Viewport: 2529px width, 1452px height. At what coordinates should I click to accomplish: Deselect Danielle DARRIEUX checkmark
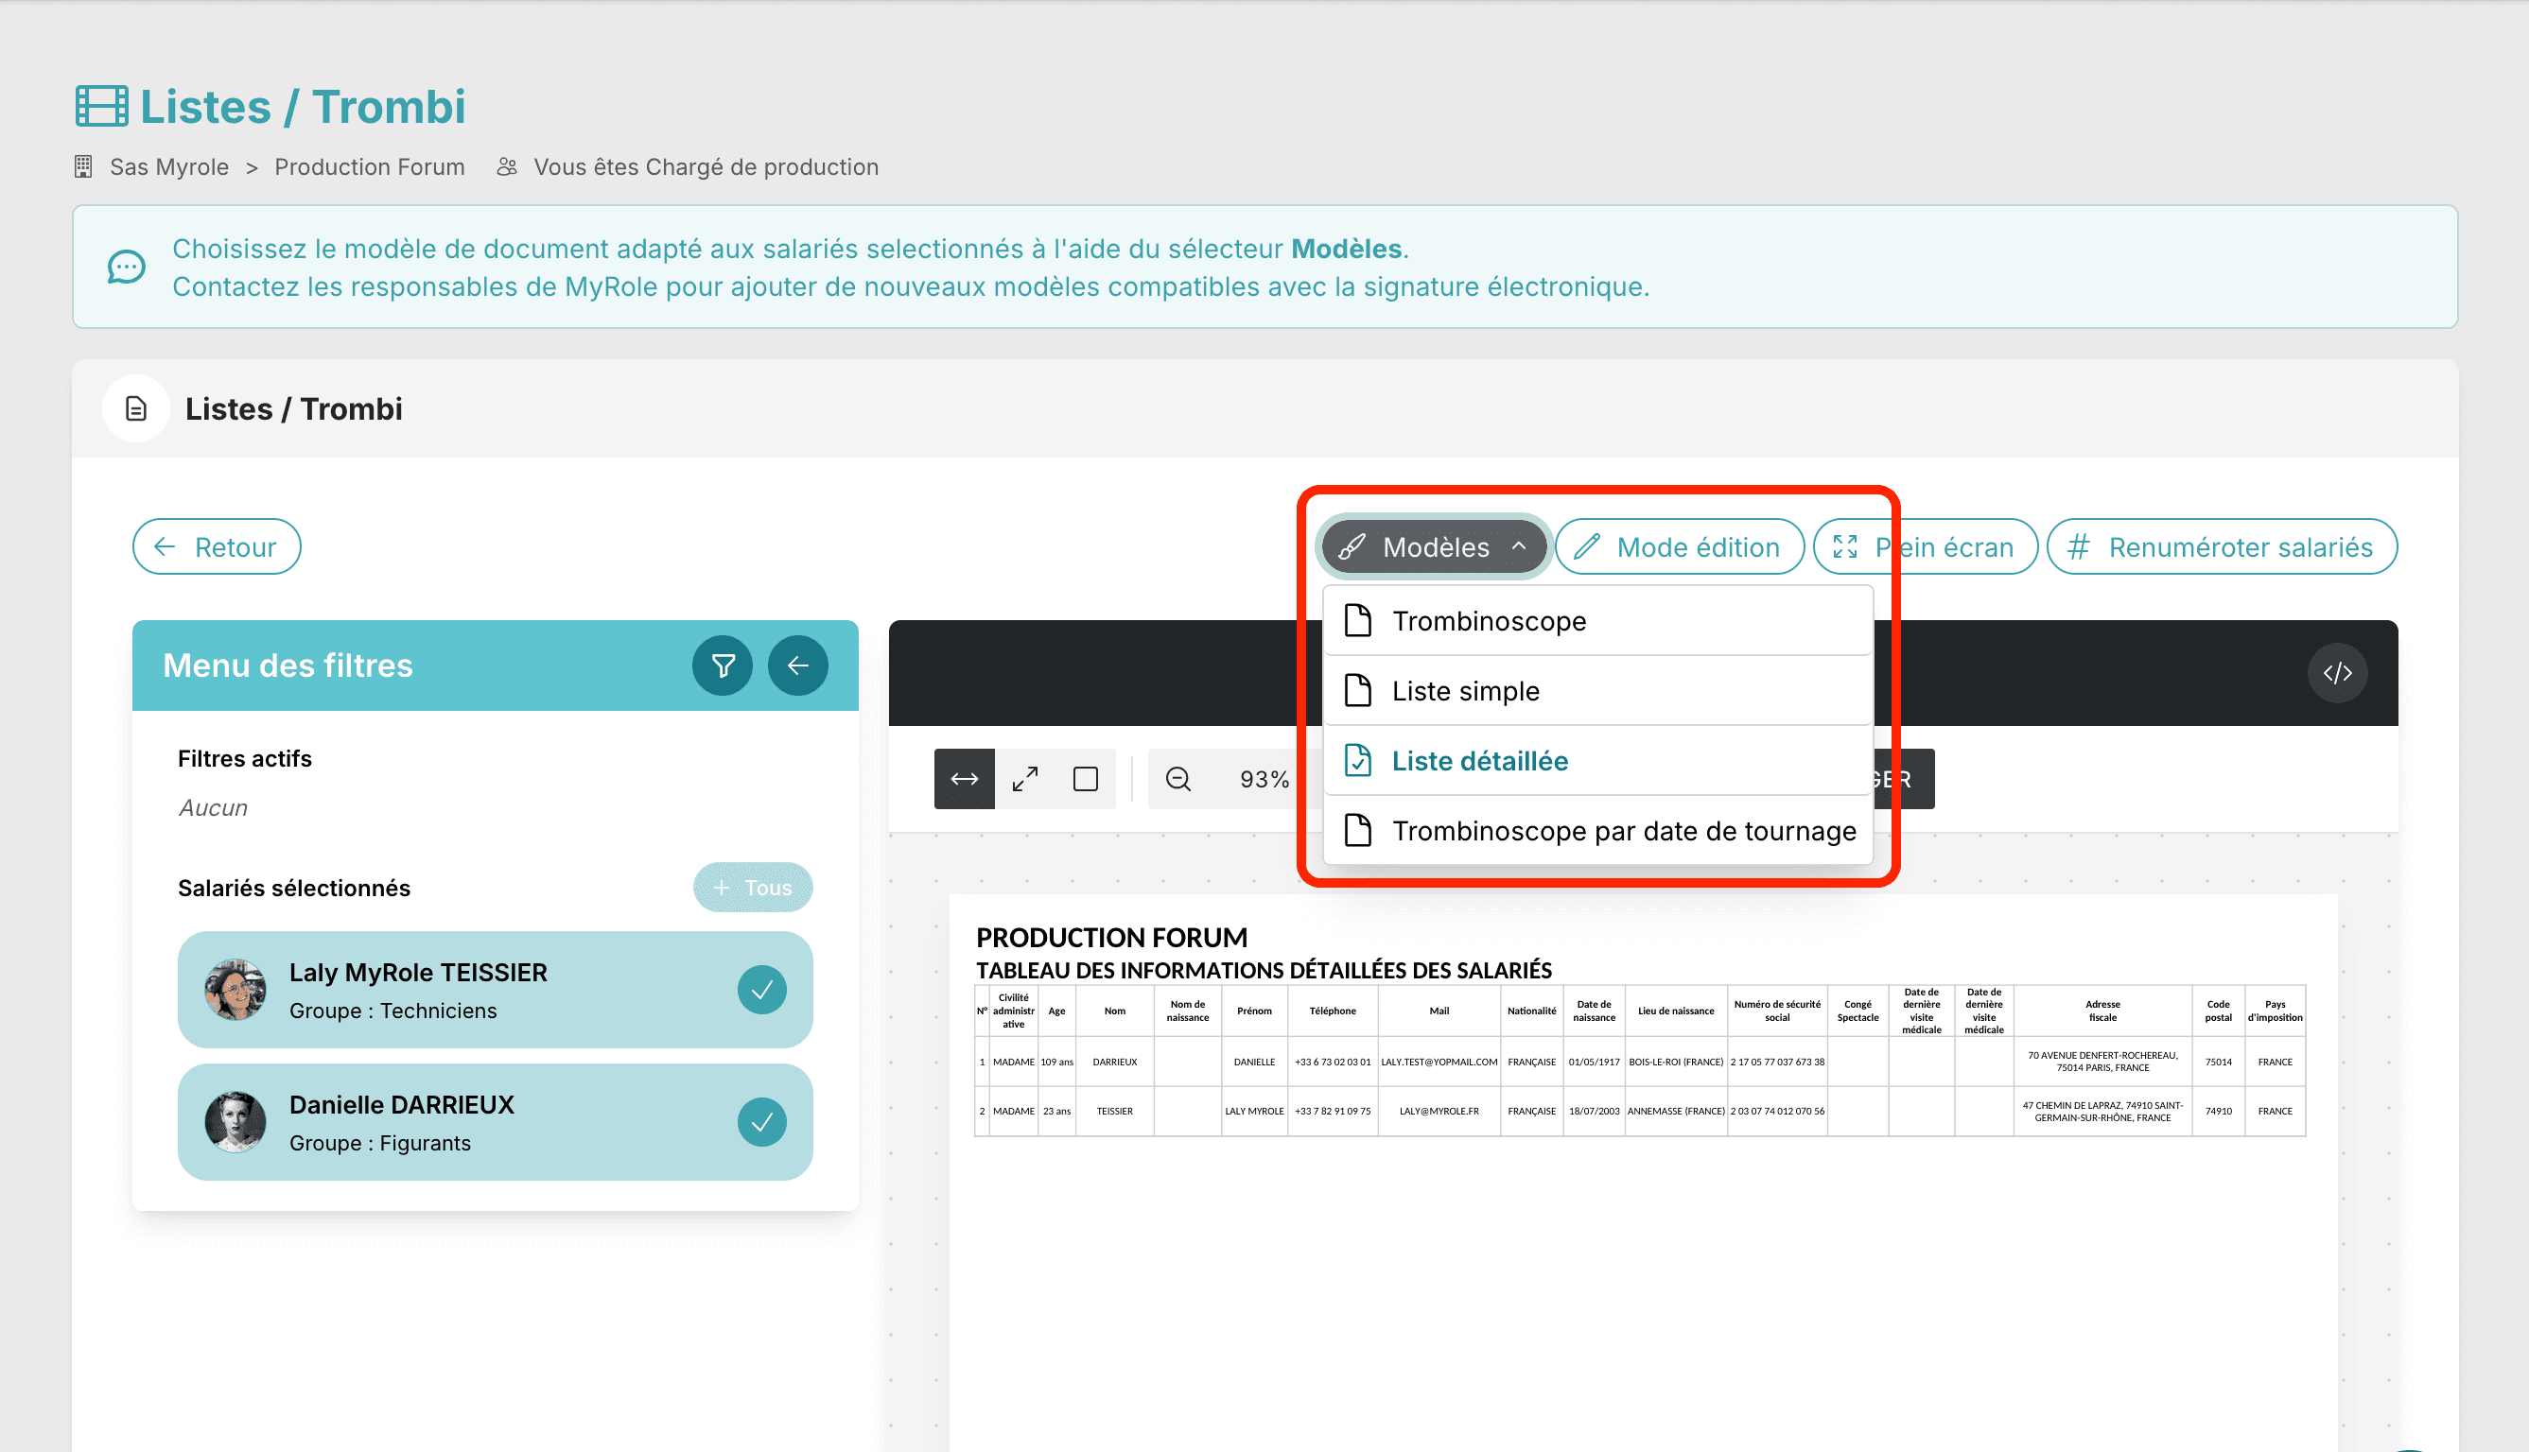pyautogui.click(x=762, y=1123)
